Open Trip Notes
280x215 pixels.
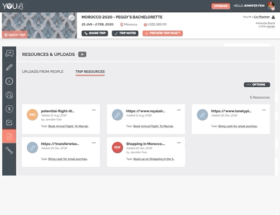point(125,33)
